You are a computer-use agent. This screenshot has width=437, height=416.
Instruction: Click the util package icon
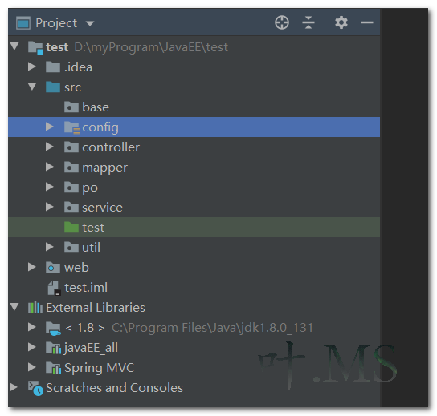click(x=71, y=247)
